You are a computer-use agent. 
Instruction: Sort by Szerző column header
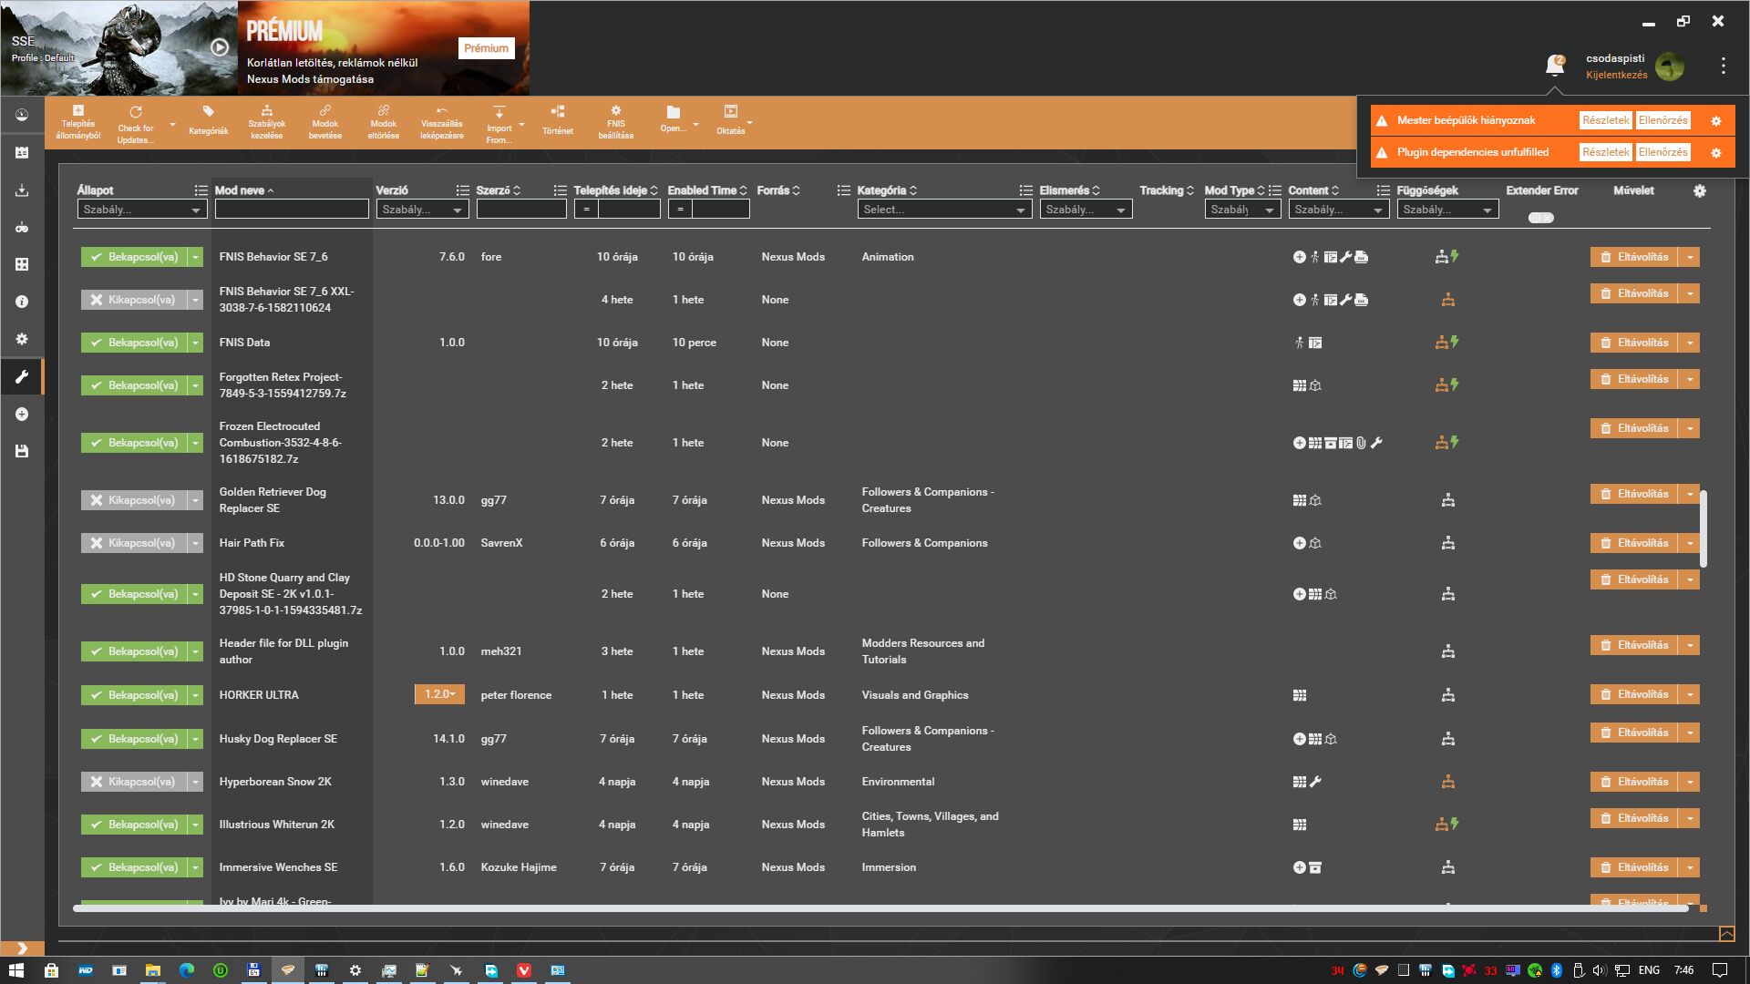click(x=498, y=190)
